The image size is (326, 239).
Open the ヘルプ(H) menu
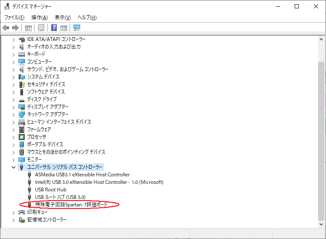pyautogui.click(x=87, y=18)
